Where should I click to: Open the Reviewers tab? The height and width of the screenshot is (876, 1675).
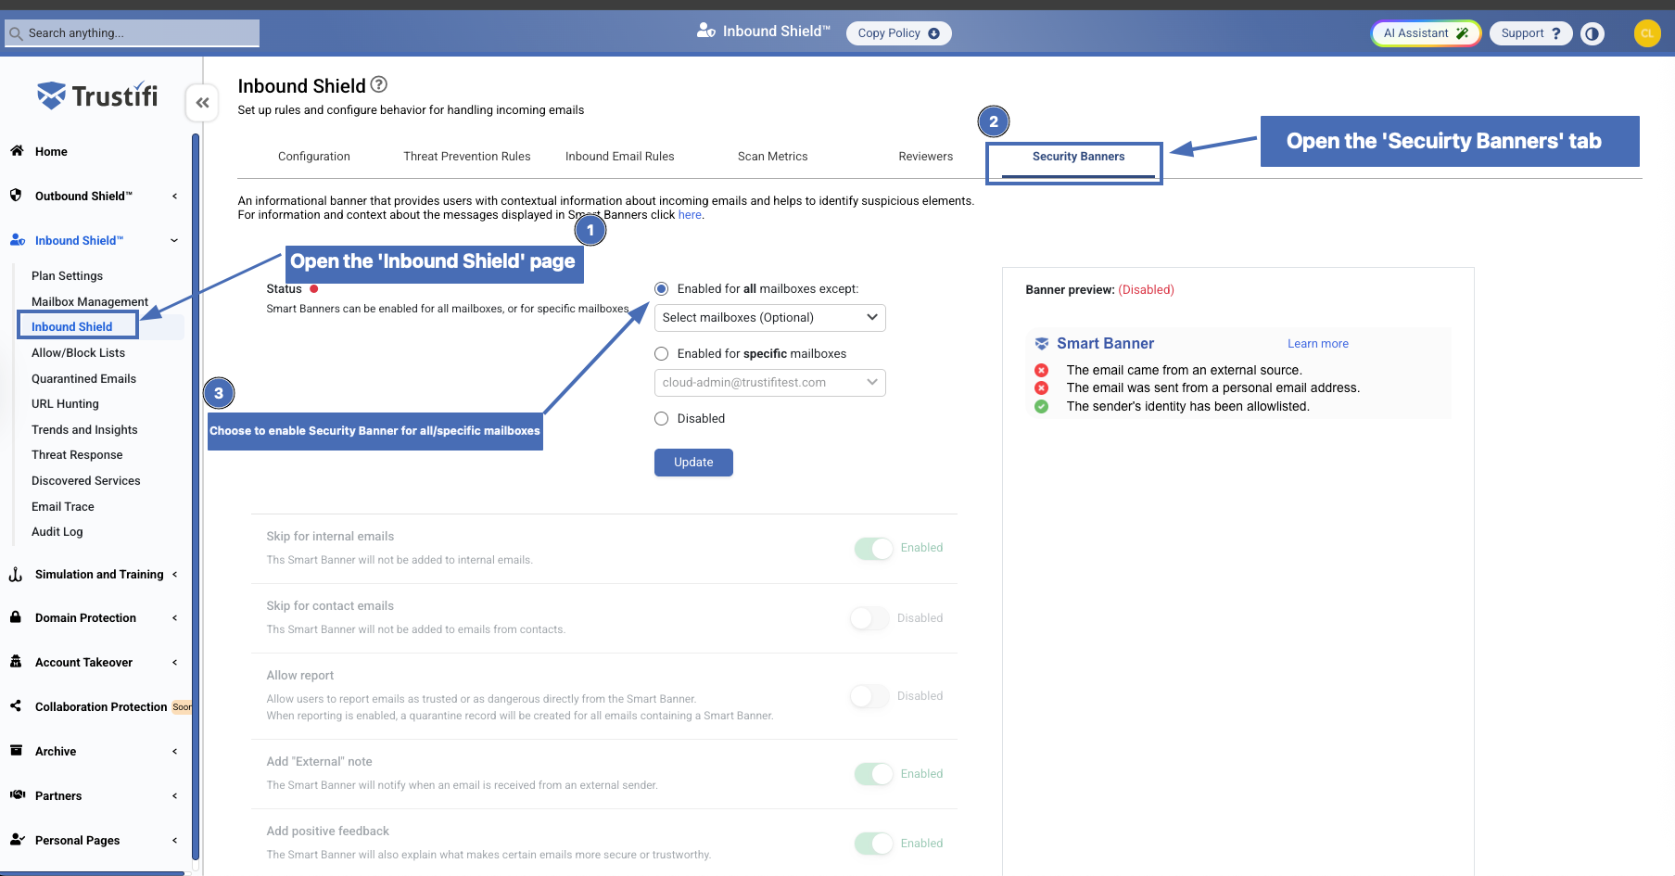point(926,157)
